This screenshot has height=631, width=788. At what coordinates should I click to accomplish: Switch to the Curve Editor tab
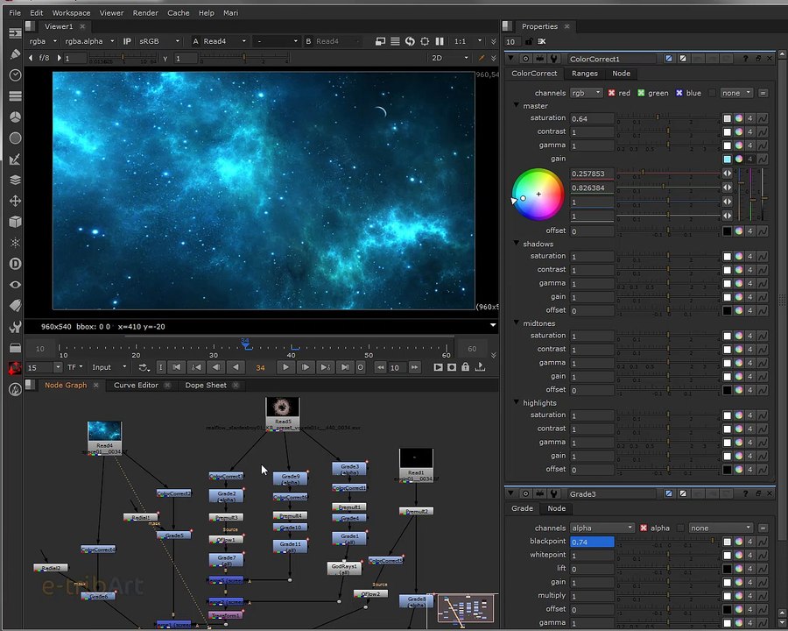point(136,385)
